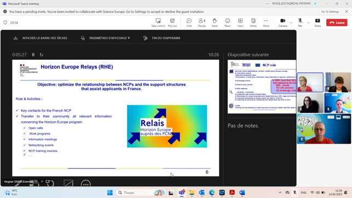The height and width of the screenshot is (198, 352).
Task: Click the Microsoft Teams taskbar icon
Action: (x=181, y=193)
